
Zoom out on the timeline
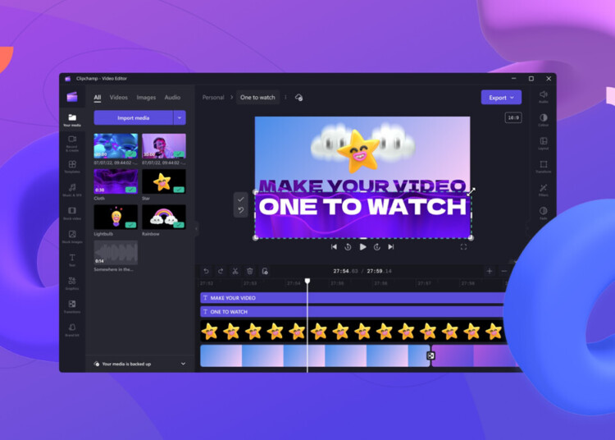tap(504, 271)
